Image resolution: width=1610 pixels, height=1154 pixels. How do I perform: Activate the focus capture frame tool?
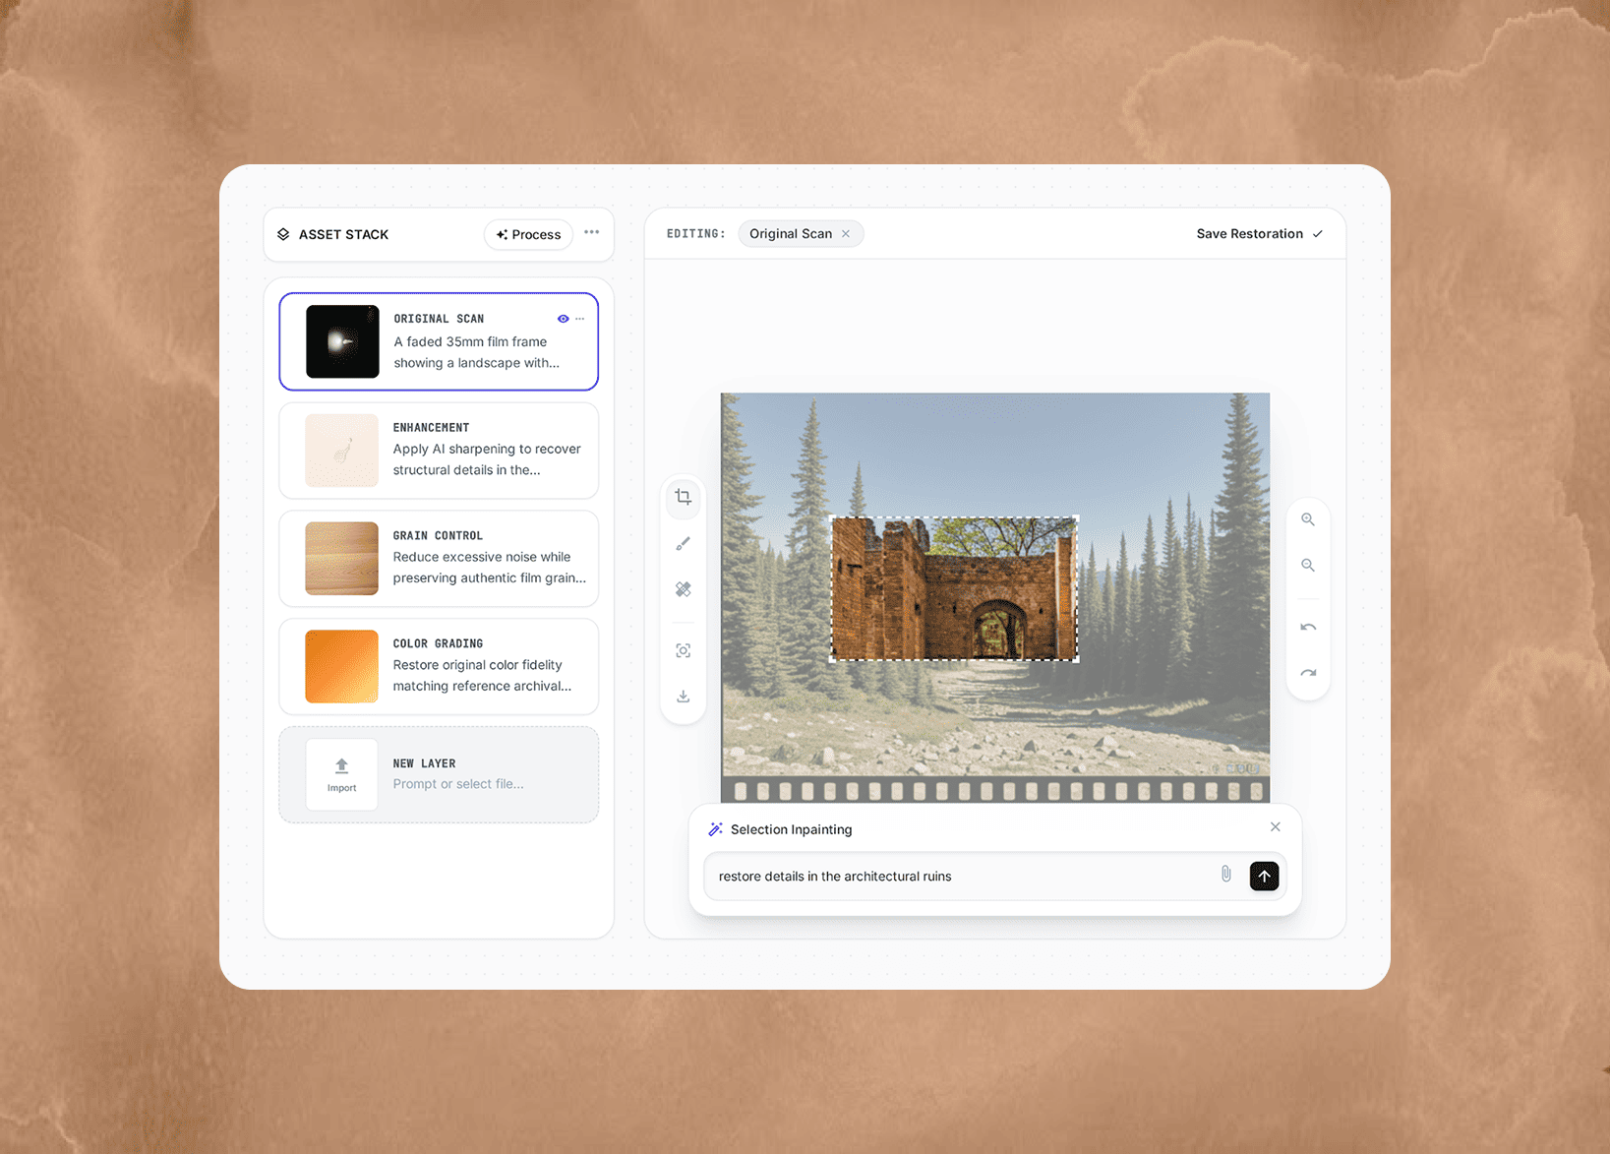coord(683,651)
